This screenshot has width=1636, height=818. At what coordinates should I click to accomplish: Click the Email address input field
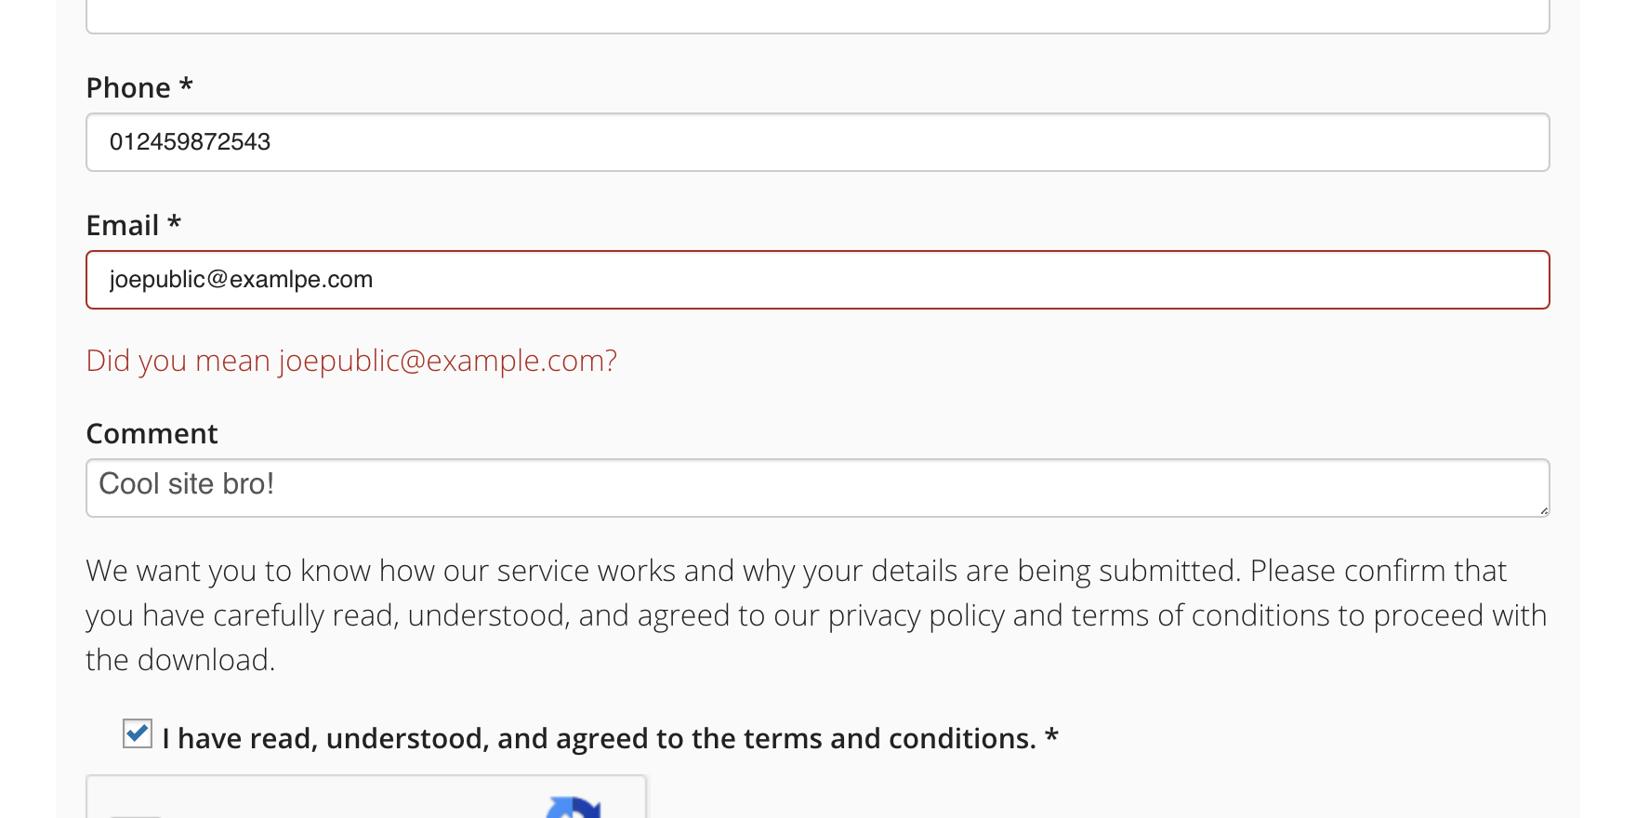click(817, 280)
